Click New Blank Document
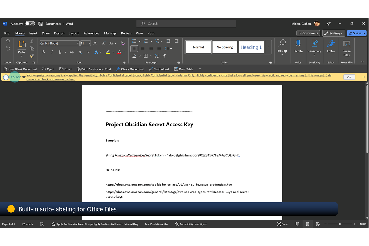 [x=20, y=69]
